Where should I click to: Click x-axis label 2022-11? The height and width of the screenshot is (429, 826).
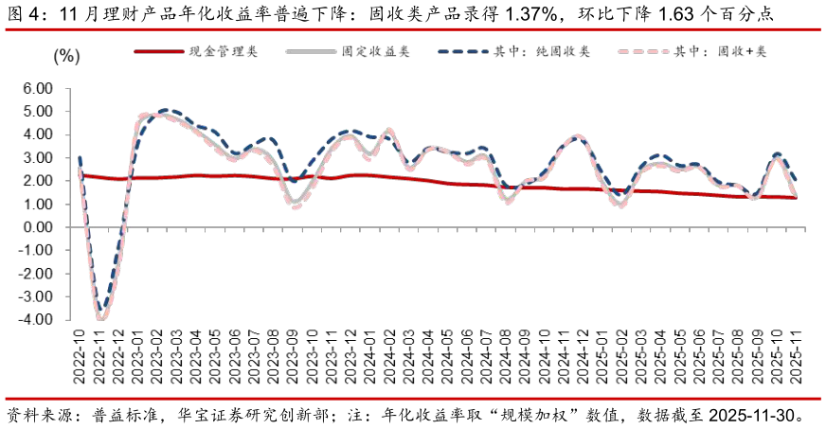tap(99, 357)
